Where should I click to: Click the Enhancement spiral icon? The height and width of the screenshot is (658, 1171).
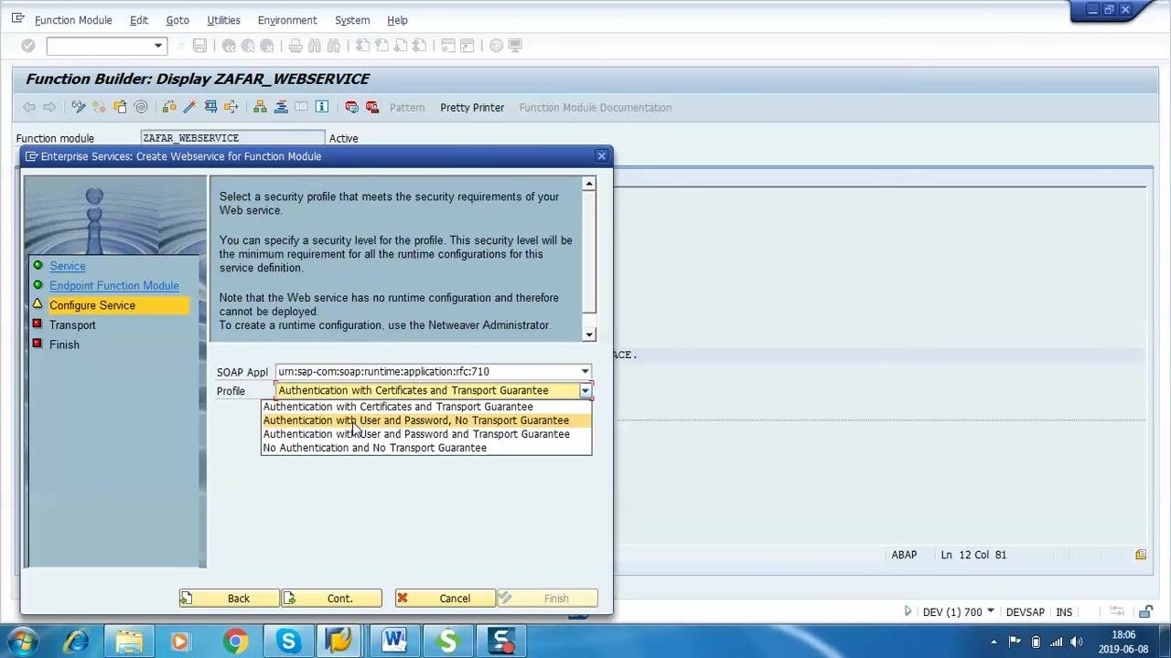click(x=141, y=107)
